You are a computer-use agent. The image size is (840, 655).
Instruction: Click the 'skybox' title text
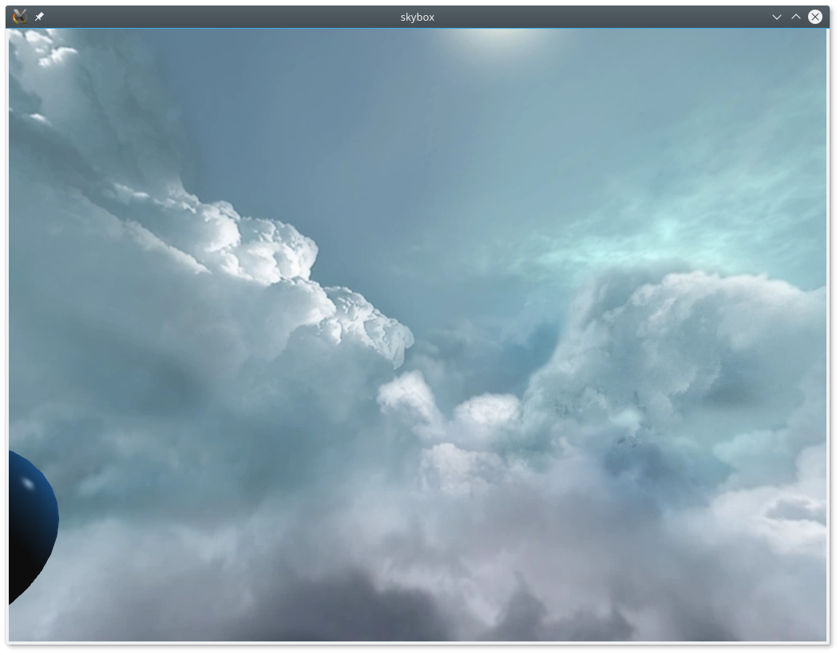click(x=418, y=17)
